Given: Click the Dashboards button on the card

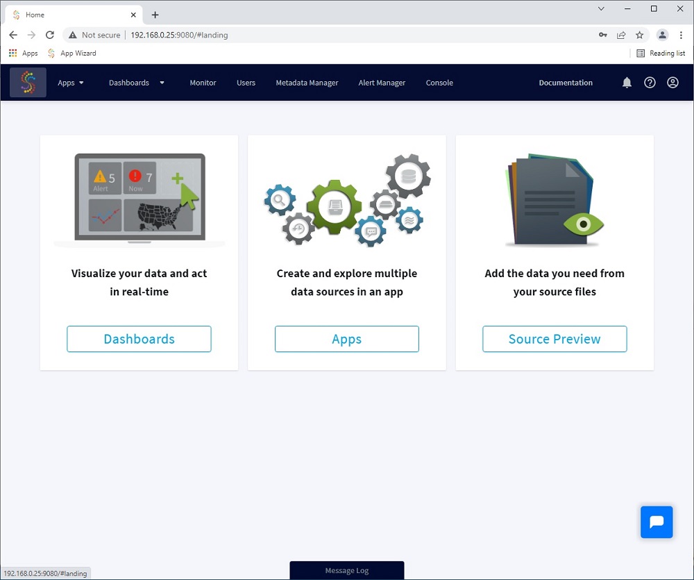Looking at the screenshot, I should click(x=139, y=339).
